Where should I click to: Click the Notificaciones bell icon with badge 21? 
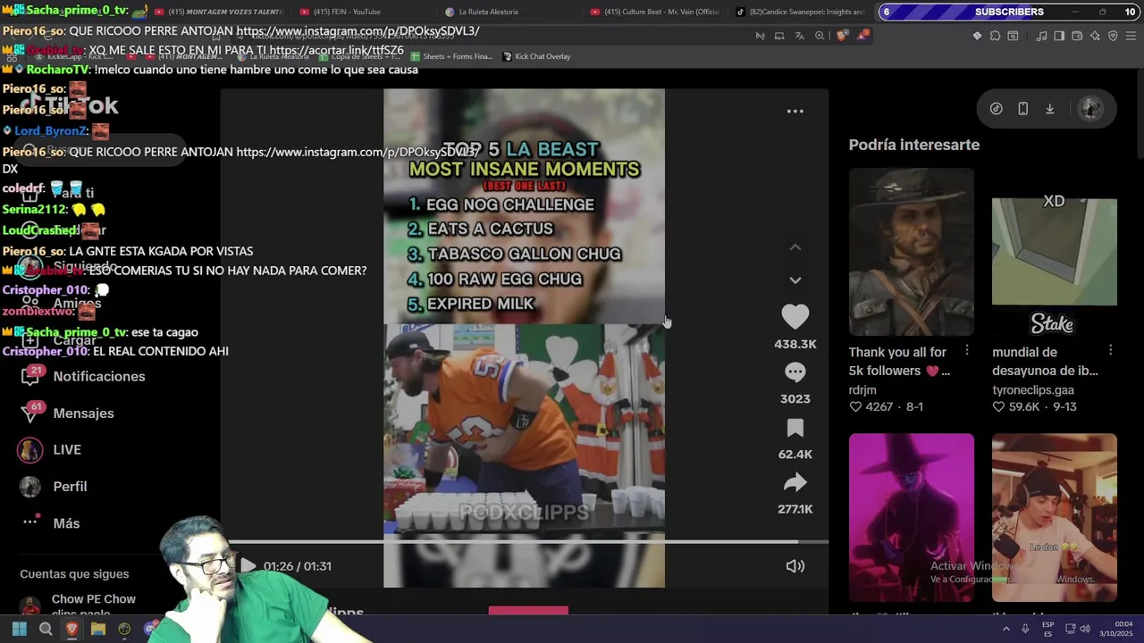pos(30,376)
